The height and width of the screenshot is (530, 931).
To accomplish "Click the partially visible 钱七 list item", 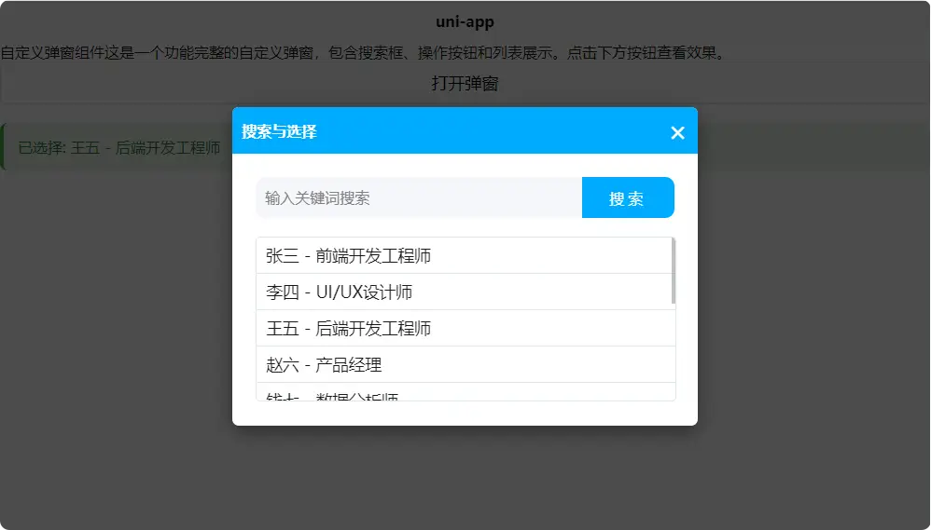I will pyautogui.click(x=464, y=393).
